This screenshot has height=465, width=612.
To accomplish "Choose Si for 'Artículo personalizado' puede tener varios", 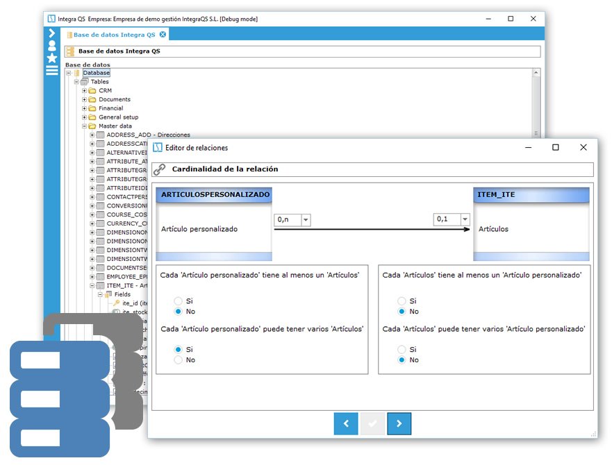I will click(x=179, y=350).
